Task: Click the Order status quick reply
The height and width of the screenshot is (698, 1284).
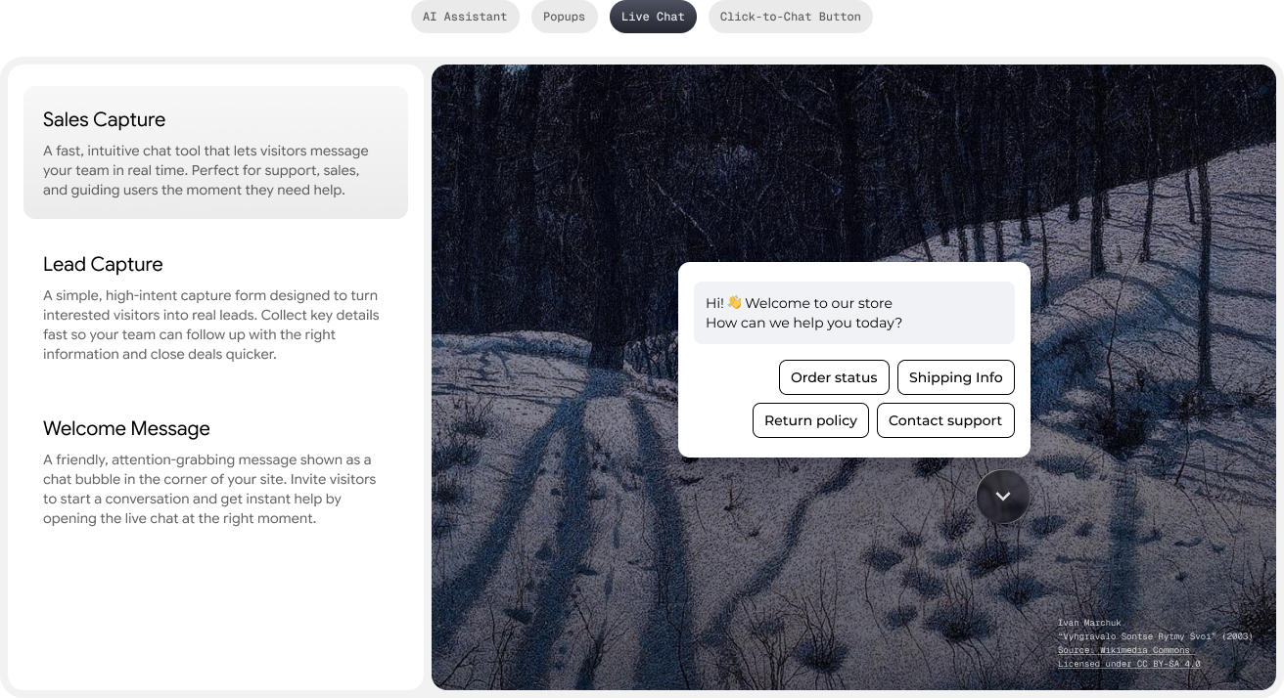Action: (x=834, y=377)
